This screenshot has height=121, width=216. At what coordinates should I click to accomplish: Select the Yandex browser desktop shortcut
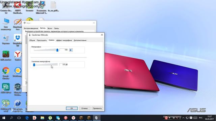click(18, 56)
